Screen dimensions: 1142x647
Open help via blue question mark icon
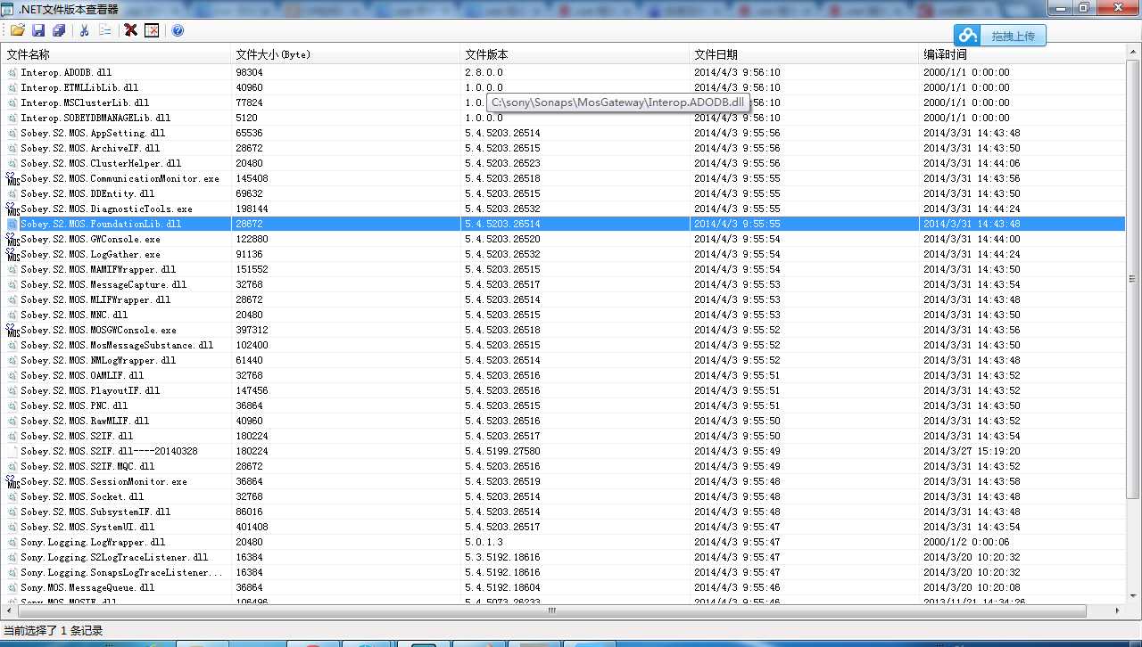click(178, 30)
